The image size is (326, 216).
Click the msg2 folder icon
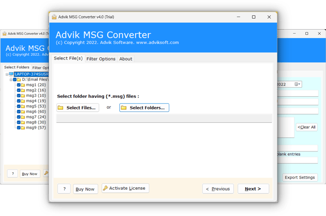point(23,90)
